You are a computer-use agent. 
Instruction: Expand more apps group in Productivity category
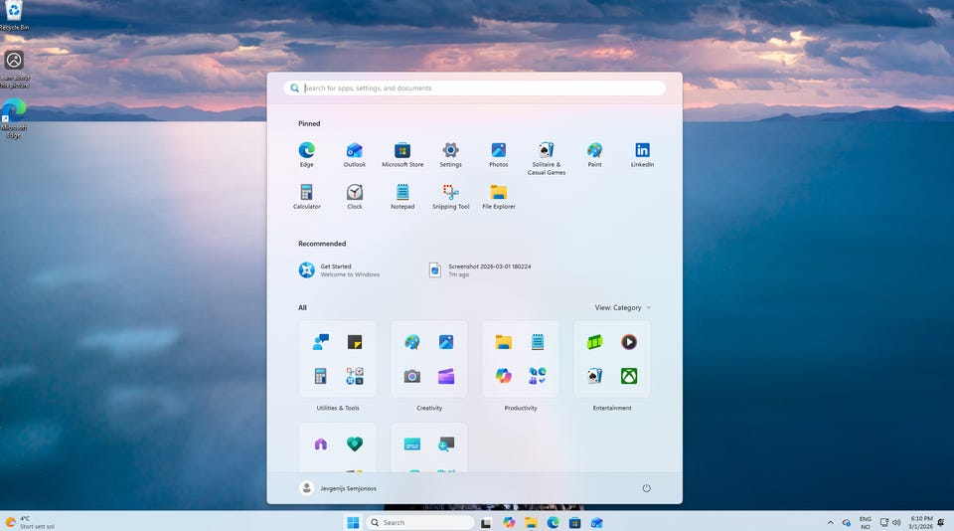[x=538, y=376]
